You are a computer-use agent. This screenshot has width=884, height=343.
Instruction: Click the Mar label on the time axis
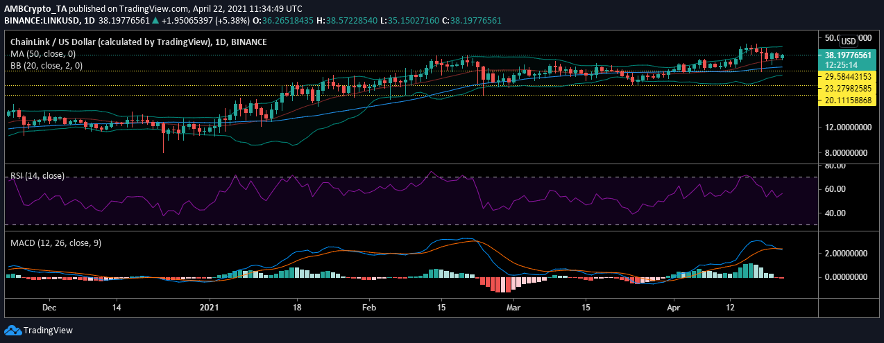coord(512,306)
